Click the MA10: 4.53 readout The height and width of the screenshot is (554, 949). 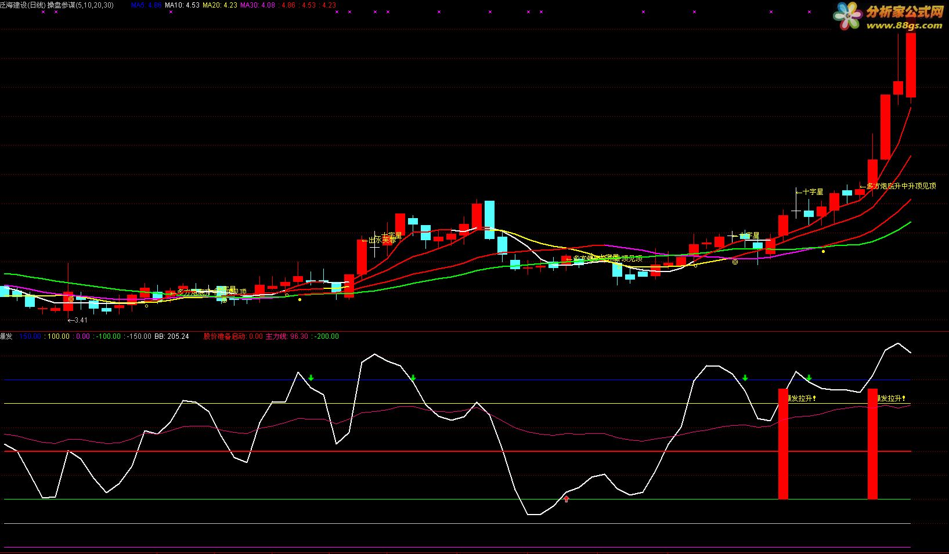[x=182, y=5]
